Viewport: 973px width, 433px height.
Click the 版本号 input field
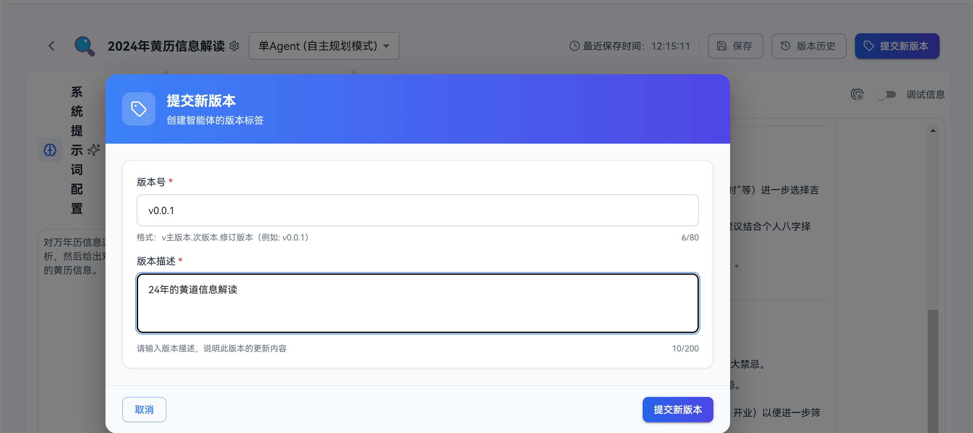[417, 210]
